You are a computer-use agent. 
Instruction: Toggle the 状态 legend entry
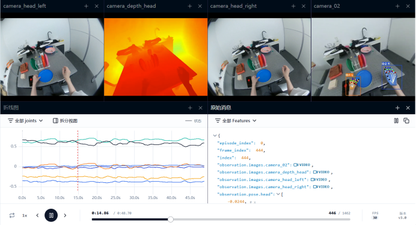(193, 121)
